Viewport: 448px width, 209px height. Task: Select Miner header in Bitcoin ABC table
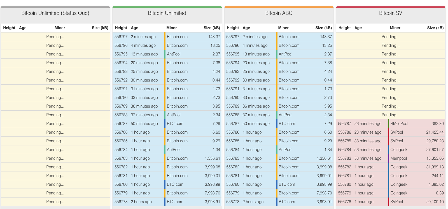[x=283, y=28]
